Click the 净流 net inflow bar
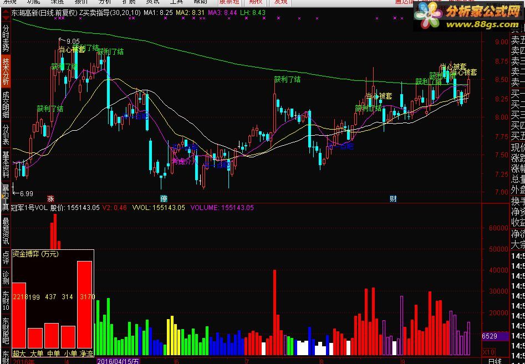 click(84, 304)
